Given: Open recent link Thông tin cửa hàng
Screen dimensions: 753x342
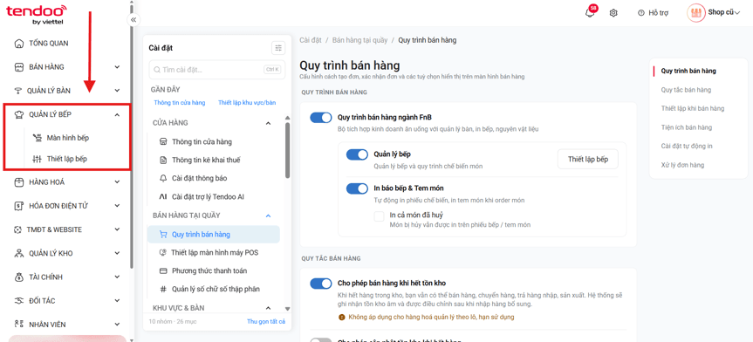Looking at the screenshot, I should pyautogui.click(x=180, y=103).
